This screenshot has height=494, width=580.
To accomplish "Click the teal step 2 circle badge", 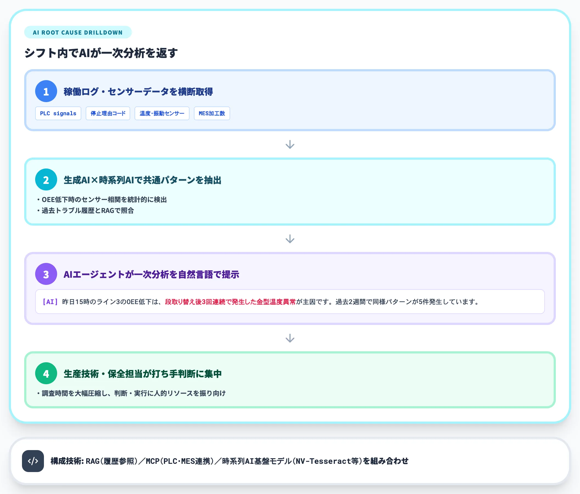I will pyautogui.click(x=46, y=179).
